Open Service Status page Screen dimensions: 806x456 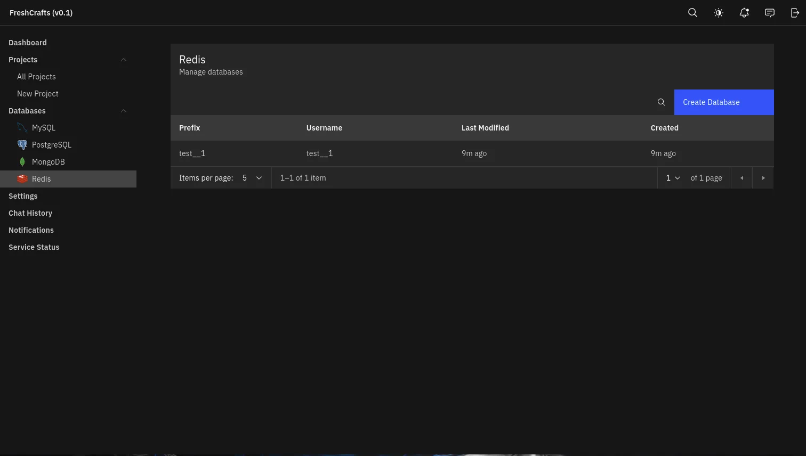[x=34, y=247]
